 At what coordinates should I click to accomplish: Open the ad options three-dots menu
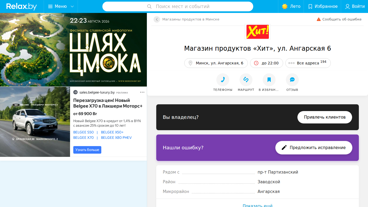142,92
